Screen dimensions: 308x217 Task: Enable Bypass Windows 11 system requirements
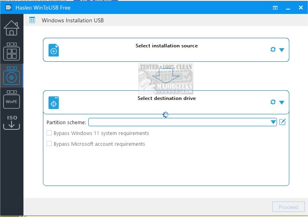click(49, 133)
